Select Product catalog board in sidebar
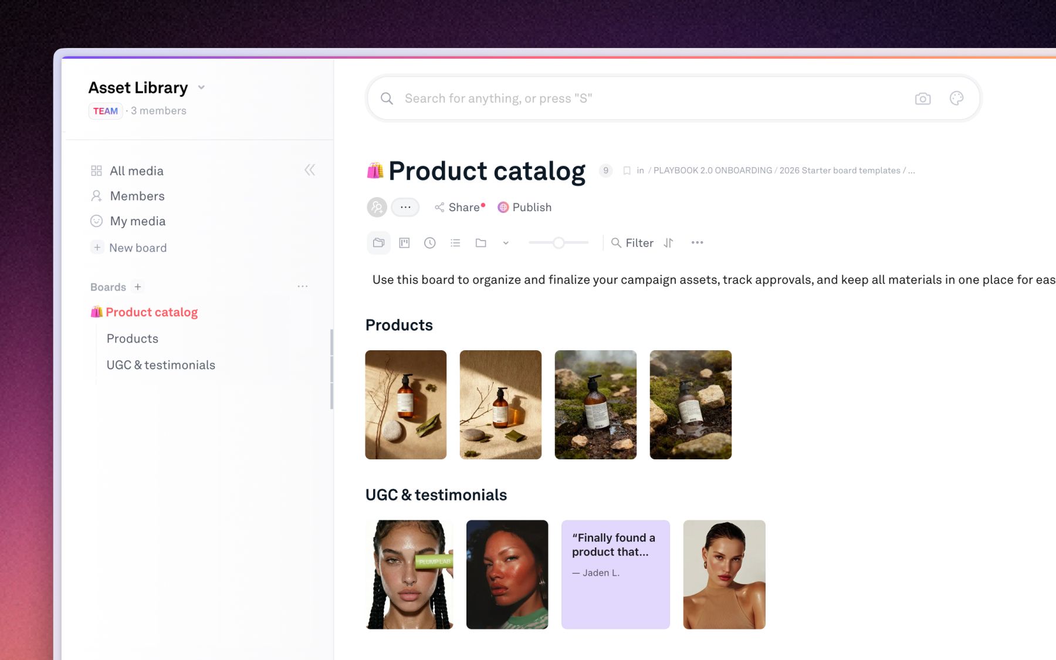Image resolution: width=1056 pixels, height=660 pixels. 144,312
